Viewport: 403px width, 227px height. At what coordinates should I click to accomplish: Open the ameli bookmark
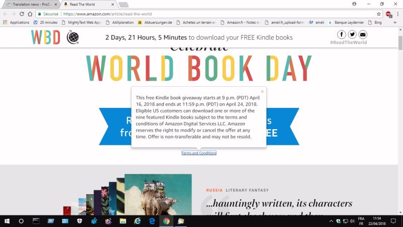pyautogui.click(x=316, y=22)
